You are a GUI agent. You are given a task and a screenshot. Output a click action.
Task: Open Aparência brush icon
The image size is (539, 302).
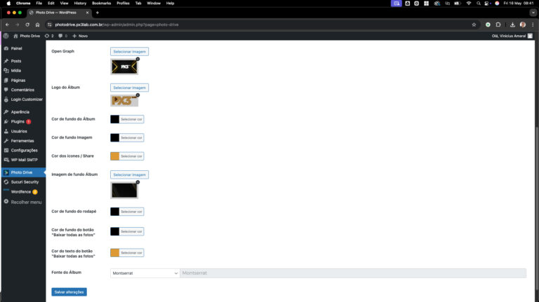6,112
